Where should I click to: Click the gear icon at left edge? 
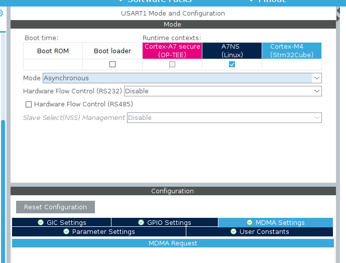tap(1, 13)
